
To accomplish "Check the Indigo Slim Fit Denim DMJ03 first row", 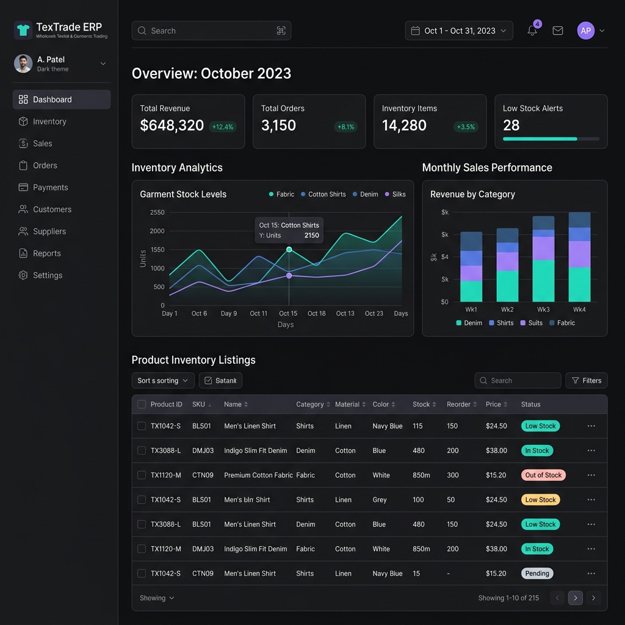I will pos(142,450).
